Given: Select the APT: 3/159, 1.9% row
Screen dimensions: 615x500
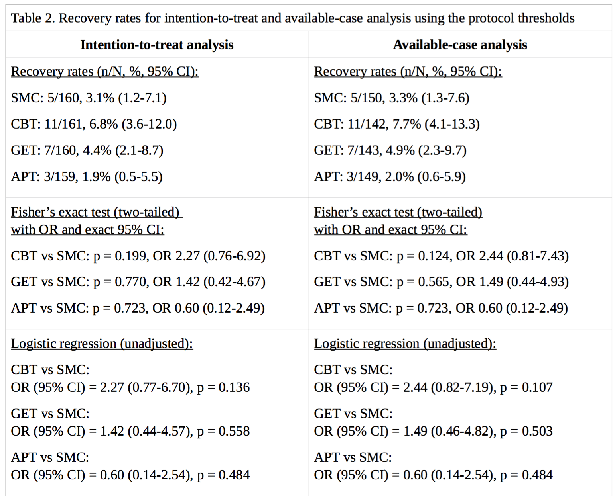Looking at the screenshot, I should click(87, 176).
